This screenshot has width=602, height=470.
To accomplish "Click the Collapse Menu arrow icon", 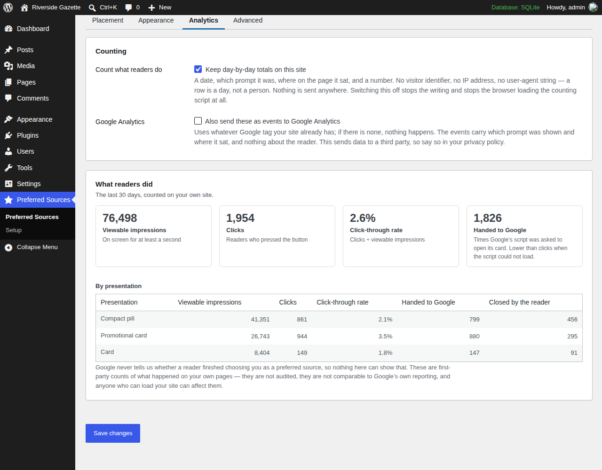I will [8, 247].
